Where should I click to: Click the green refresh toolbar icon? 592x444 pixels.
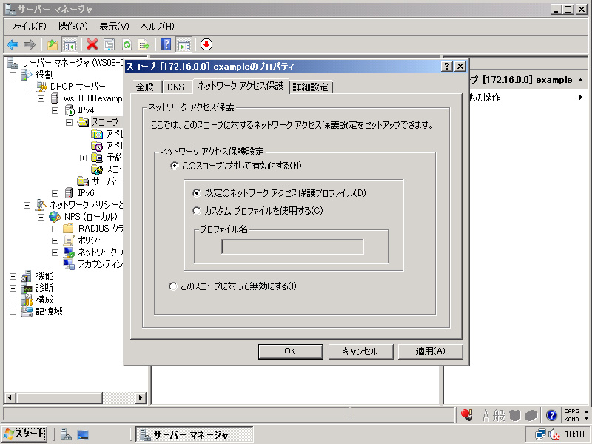point(127,44)
